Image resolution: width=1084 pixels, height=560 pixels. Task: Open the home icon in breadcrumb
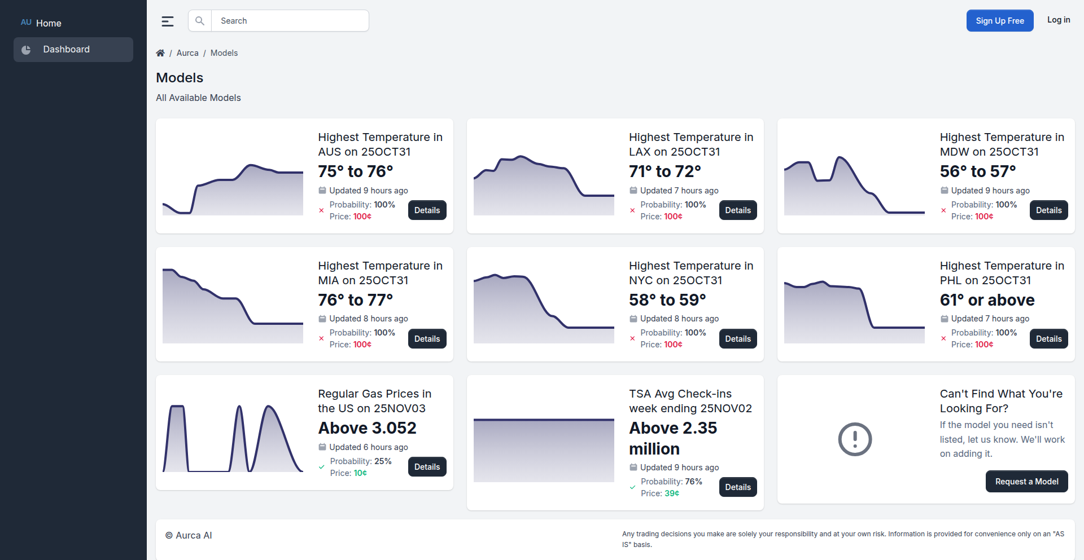pos(160,53)
